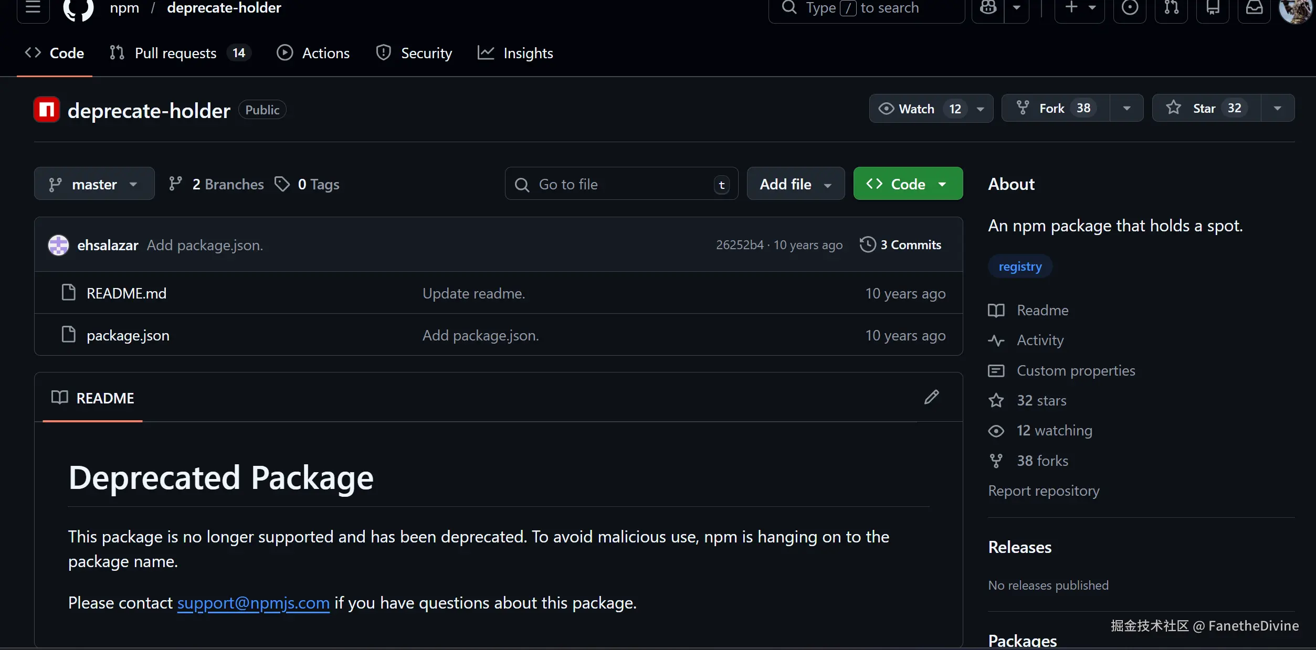This screenshot has width=1316, height=650.
Task: Open the issues icon in top bar
Action: [1130, 8]
